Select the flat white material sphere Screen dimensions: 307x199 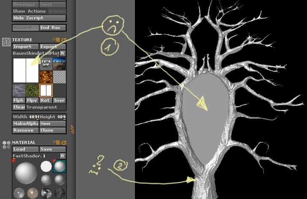tap(46, 167)
